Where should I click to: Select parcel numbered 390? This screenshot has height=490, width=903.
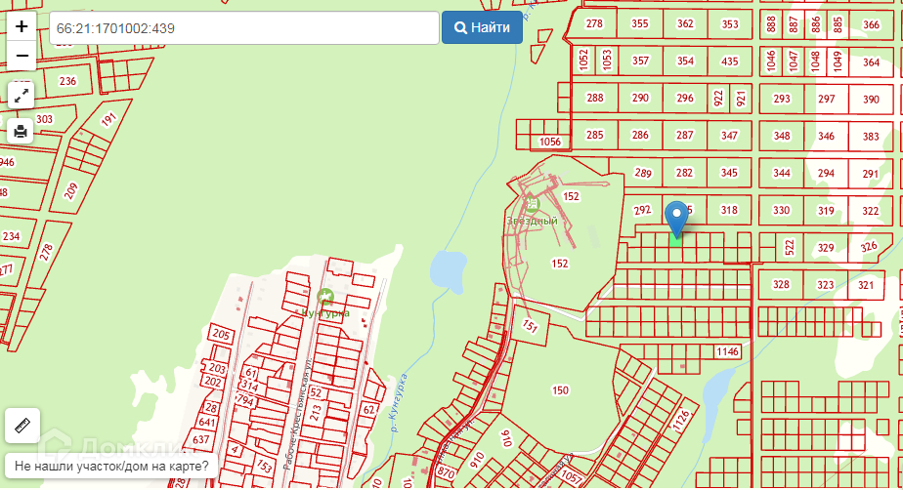(871, 99)
